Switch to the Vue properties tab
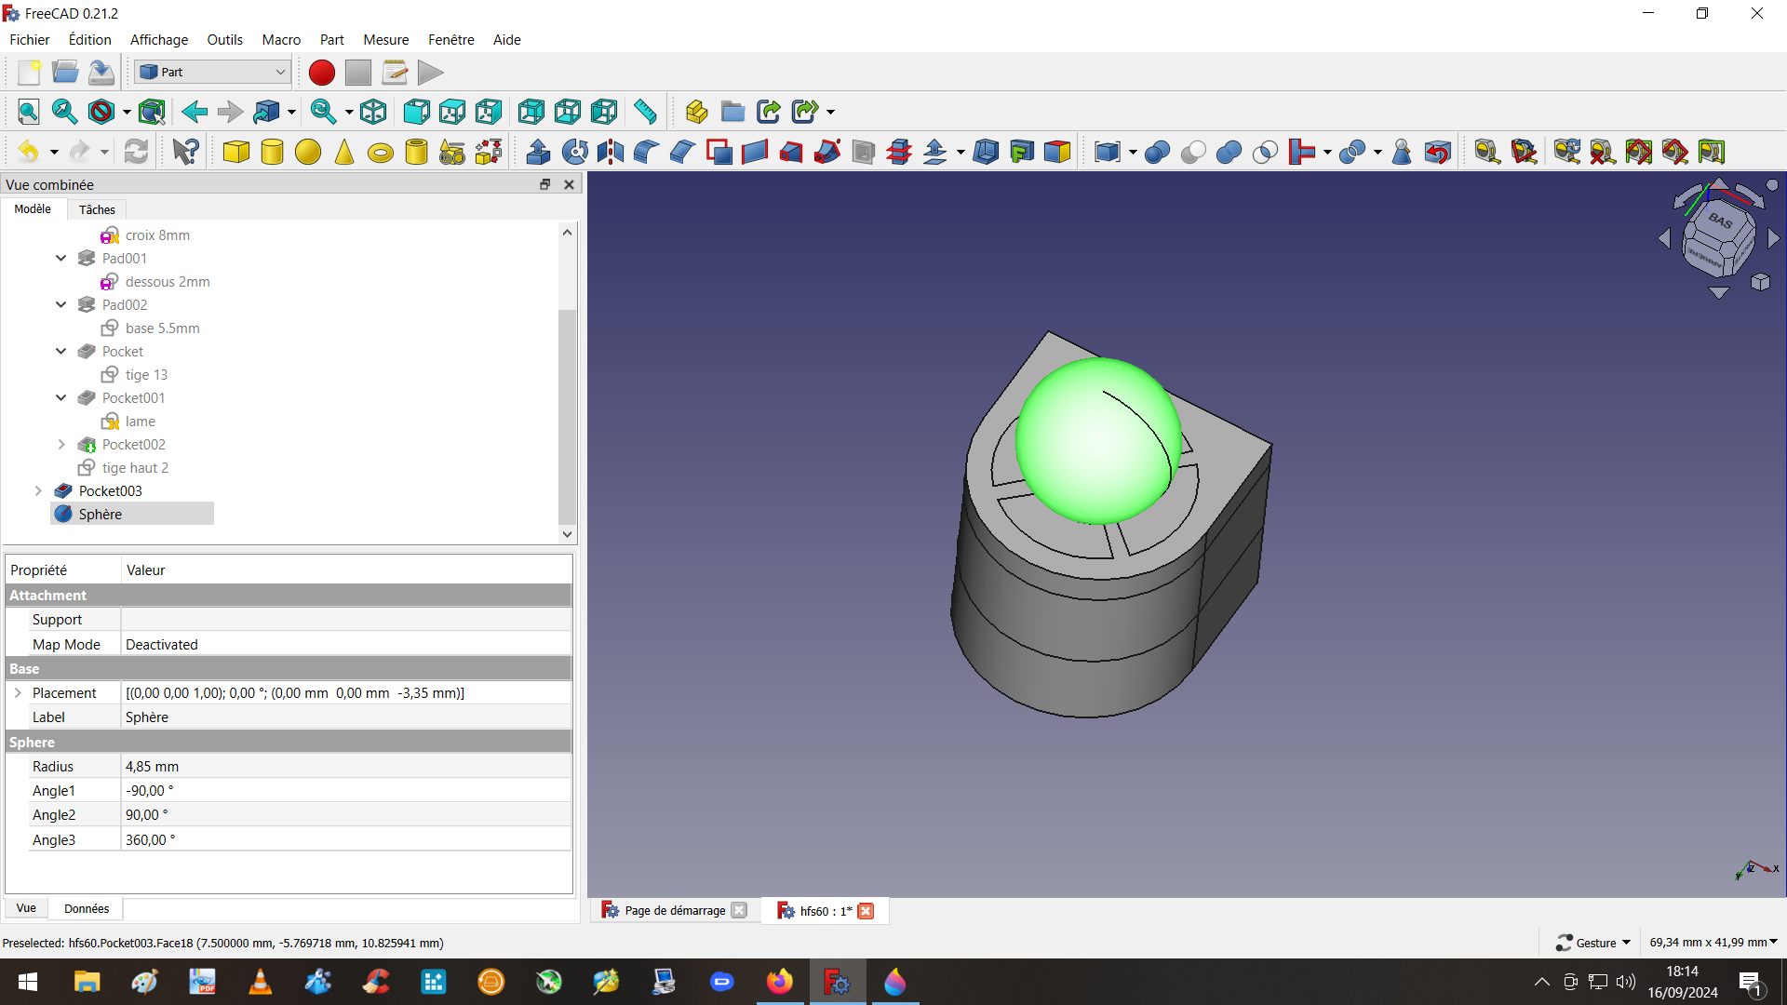The height and width of the screenshot is (1005, 1787). click(26, 908)
